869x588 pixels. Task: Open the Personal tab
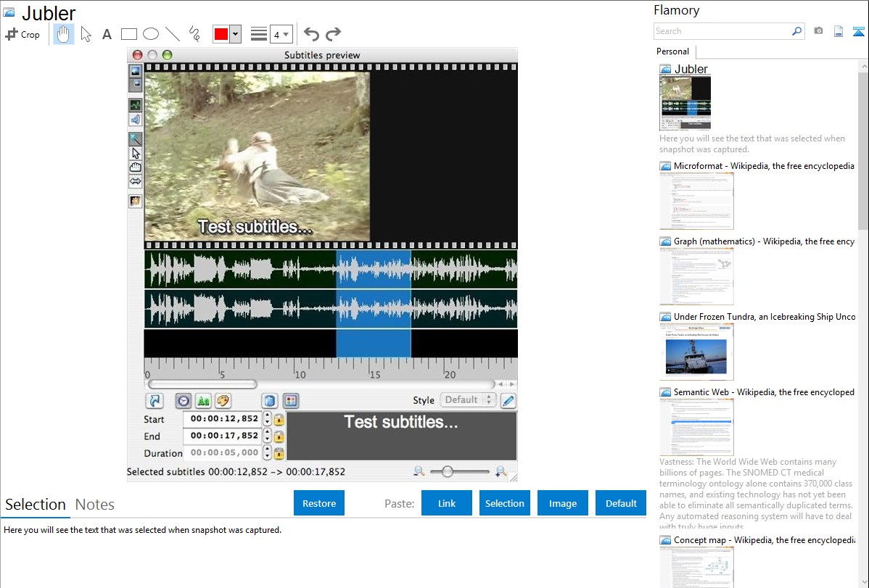coord(673,51)
